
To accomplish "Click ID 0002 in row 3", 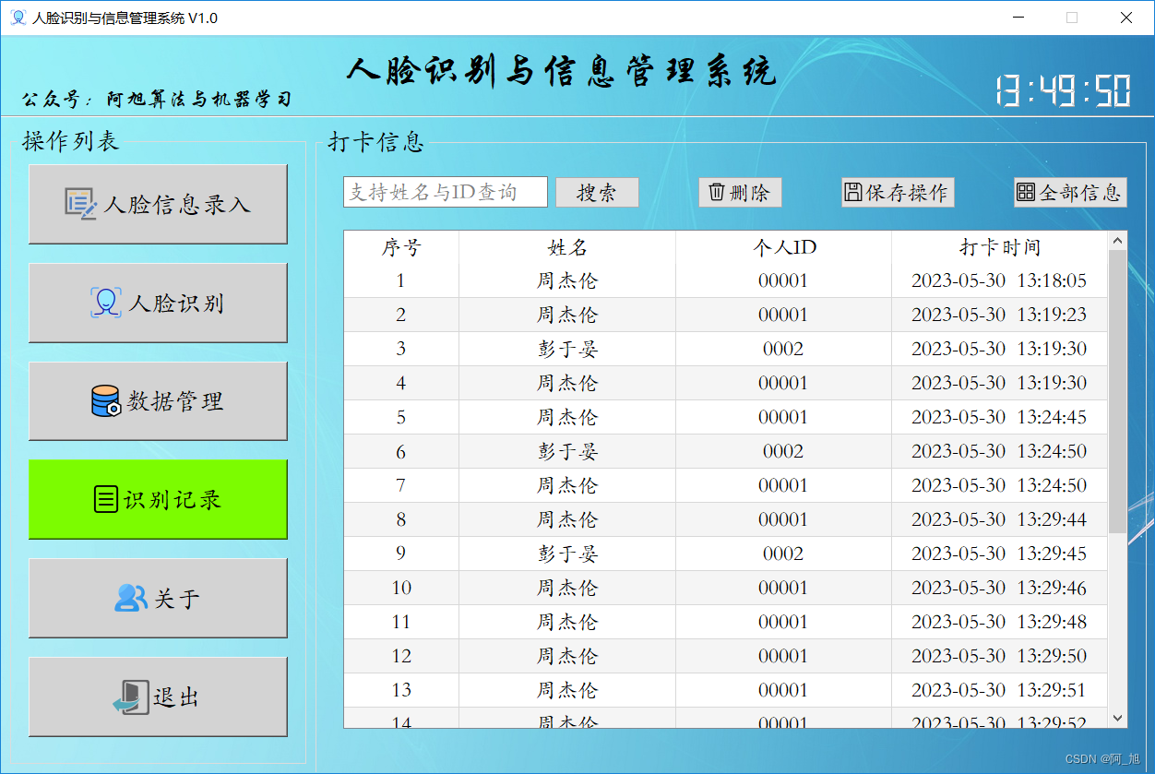I will [x=783, y=349].
